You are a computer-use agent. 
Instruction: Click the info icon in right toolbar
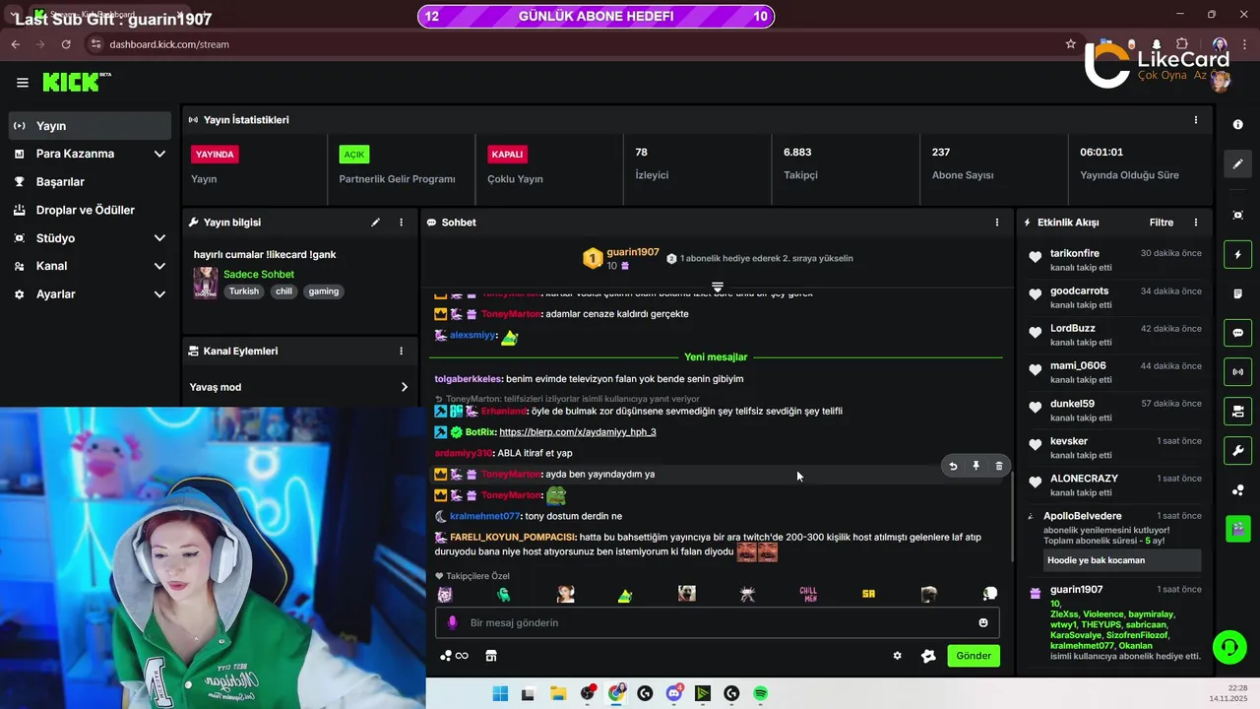coord(1237,125)
